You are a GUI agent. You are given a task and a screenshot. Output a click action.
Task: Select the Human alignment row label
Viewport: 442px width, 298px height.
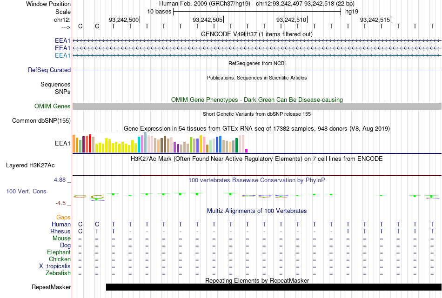pyautogui.click(x=61, y=224)
